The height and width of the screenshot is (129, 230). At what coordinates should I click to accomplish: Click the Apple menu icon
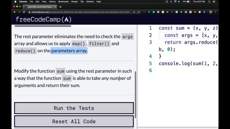tap(15, 1)
